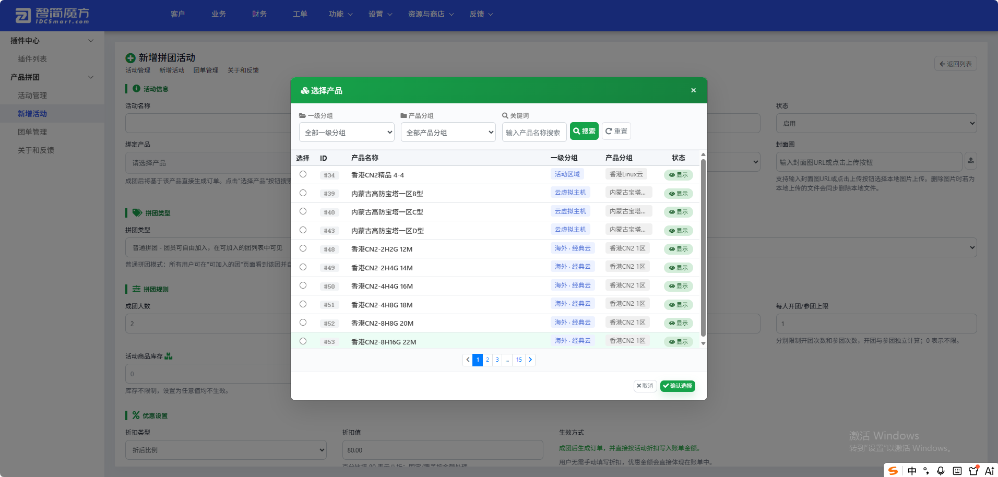Click the 封面图 URL input field
Image resolution: width=998 pixels, height=477 pixels.
pyautogui.click(x=869, y=162)
